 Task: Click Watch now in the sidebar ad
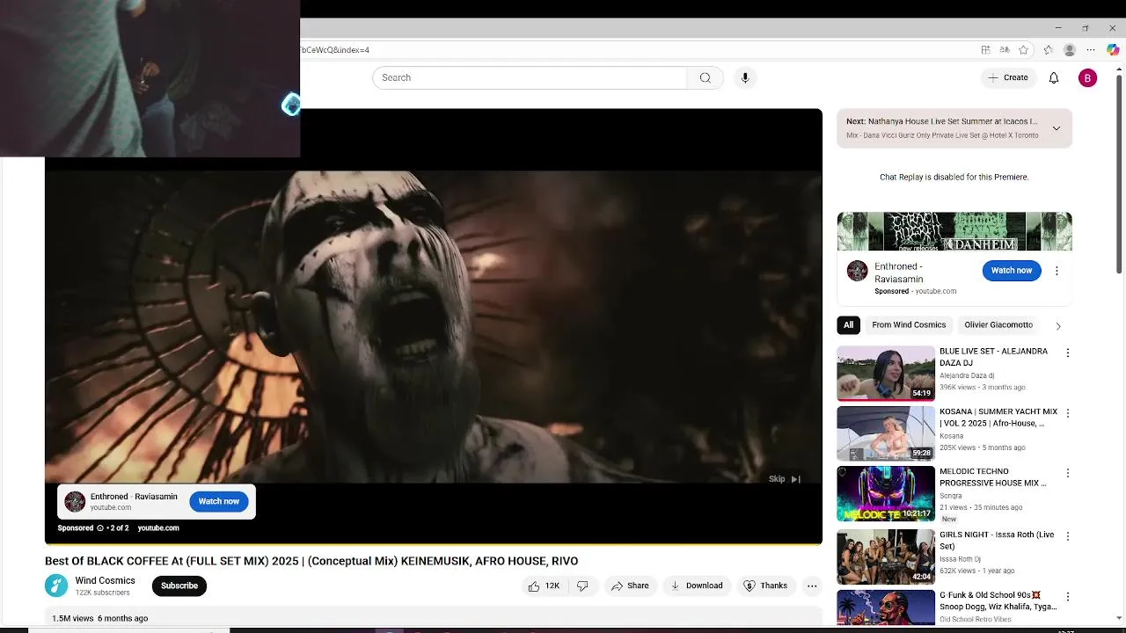(1012, 271)
